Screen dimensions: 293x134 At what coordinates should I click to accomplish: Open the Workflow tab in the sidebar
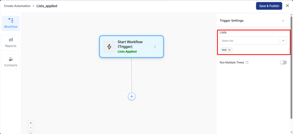click(x=11, y=23)
